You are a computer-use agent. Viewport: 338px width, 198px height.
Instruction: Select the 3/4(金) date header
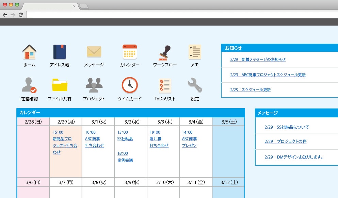196,122
